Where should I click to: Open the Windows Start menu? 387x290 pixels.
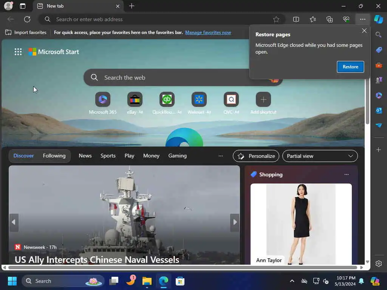pyautogui.click(x=12, y=281)
